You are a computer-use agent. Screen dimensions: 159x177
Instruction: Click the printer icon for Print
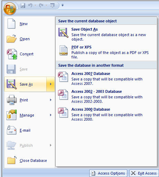[x=12, y=100]
